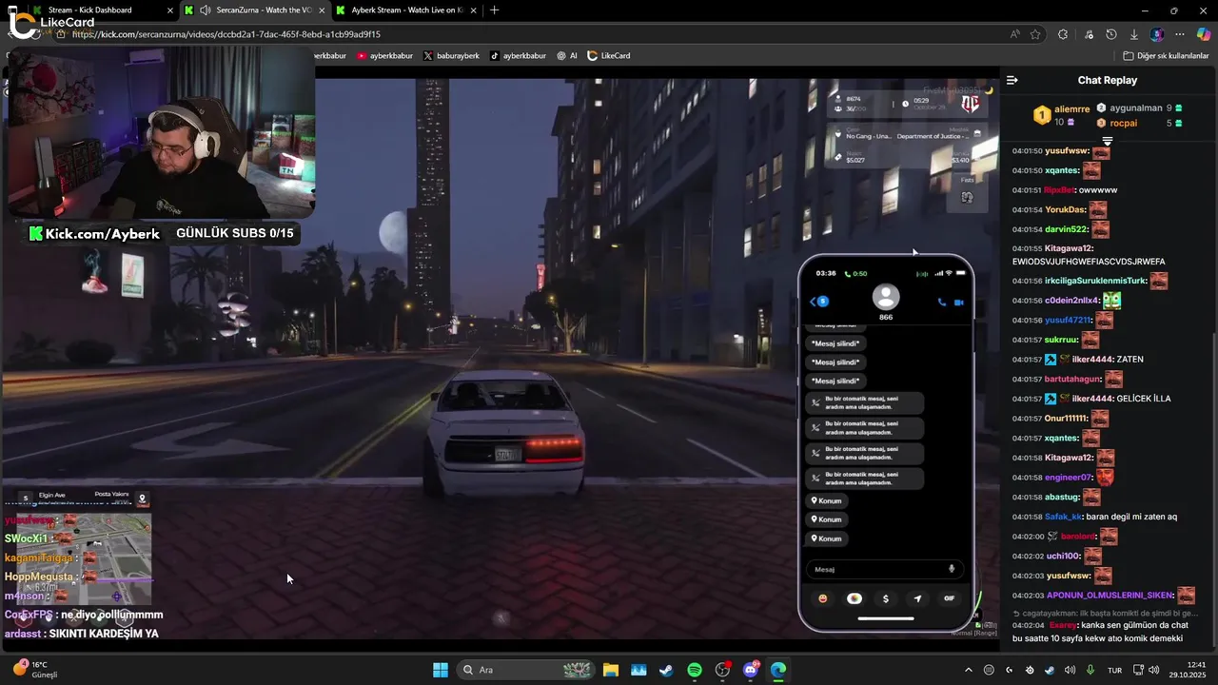Viewport: 1218px width, 685px height.
Task: Click the 866 contact avatar on phone
Action: pos(886,297)
